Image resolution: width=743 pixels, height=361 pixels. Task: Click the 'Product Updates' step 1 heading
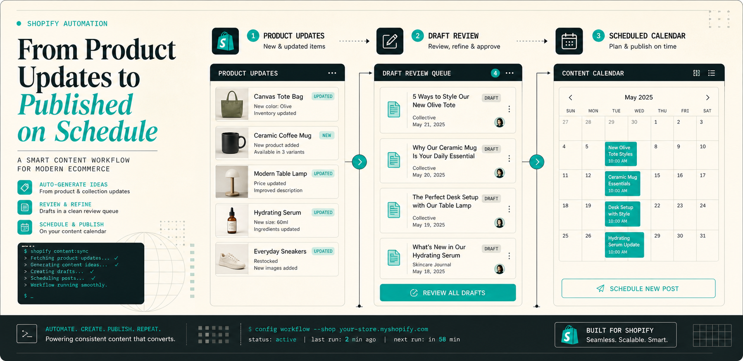[294, 36]
